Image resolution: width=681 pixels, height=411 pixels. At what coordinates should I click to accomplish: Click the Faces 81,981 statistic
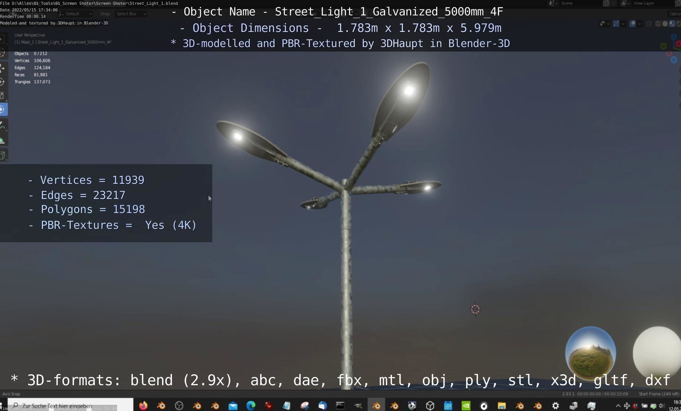click(31, 75)
